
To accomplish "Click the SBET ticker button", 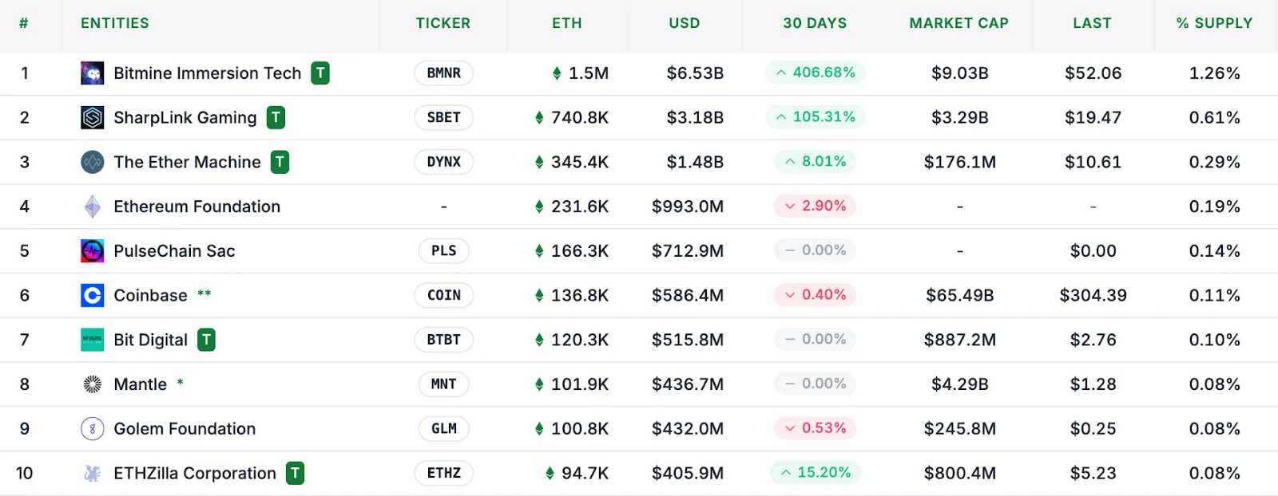I will pyautogui.click(x=443, y=117).
